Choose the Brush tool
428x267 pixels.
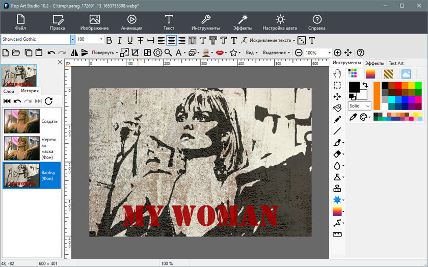click(337, 143)
